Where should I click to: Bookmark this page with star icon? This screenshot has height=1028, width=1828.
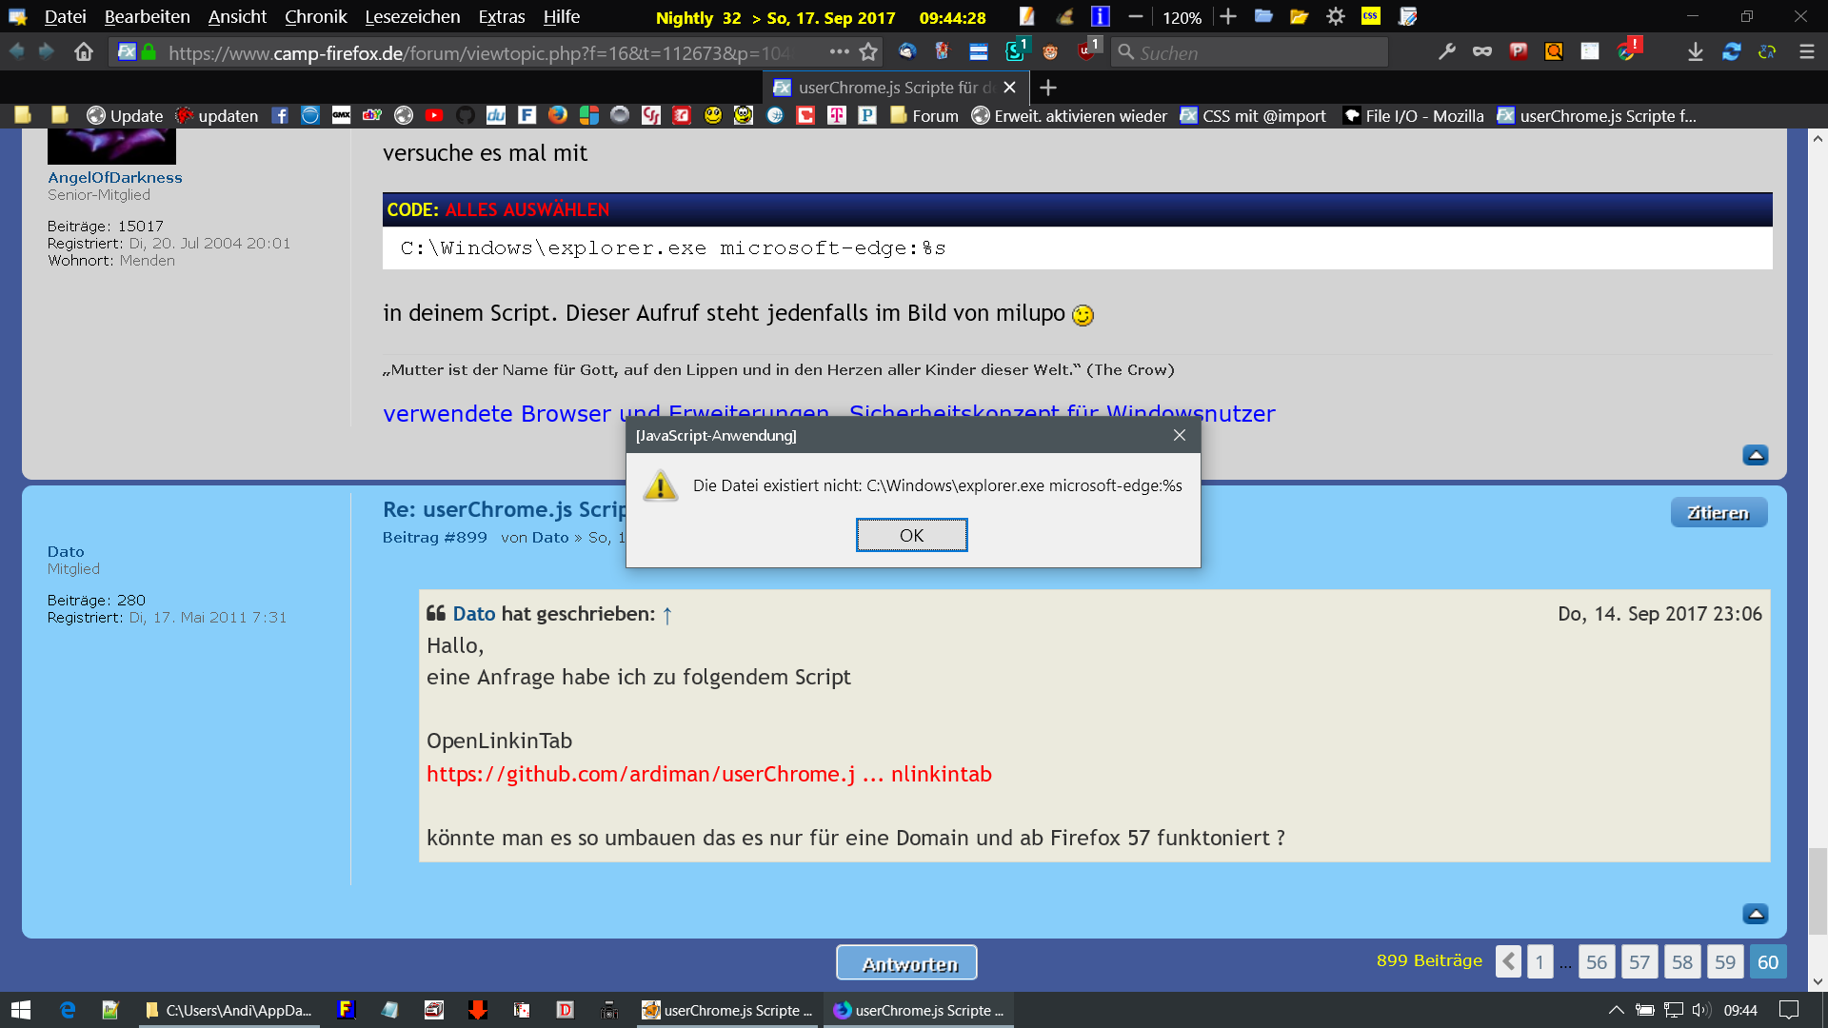tap(868, 52)
